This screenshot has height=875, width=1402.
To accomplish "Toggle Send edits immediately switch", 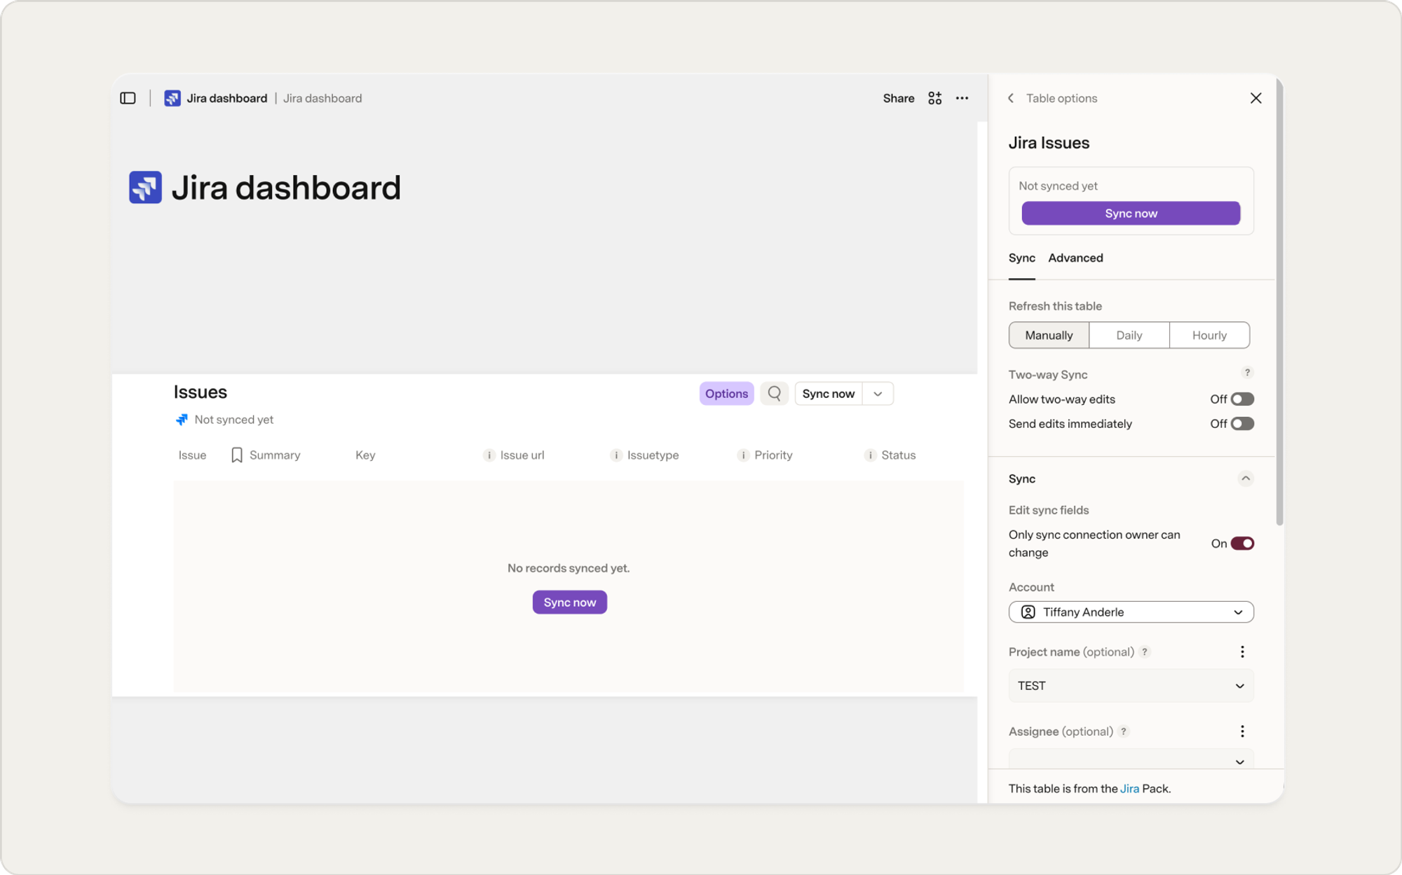I will point(1242,424).
